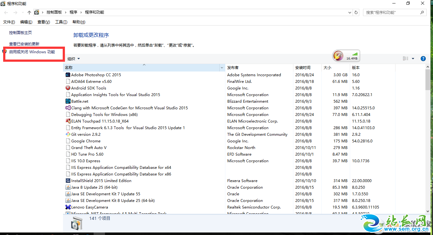The image size is (433, 235).
Task: Click the Git version 2.9.2 icon
Action: [x=68, y=135]
